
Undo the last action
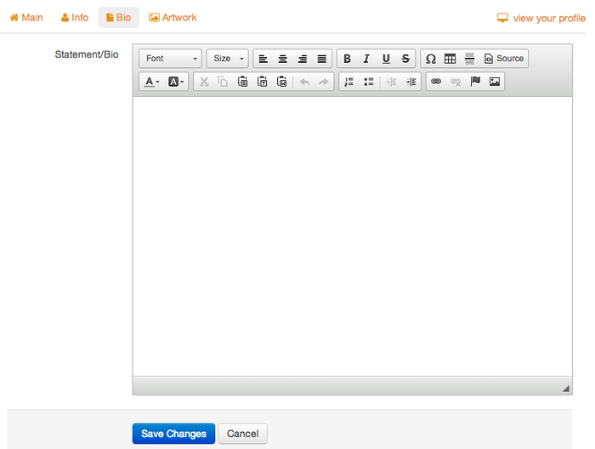point(304,82)
